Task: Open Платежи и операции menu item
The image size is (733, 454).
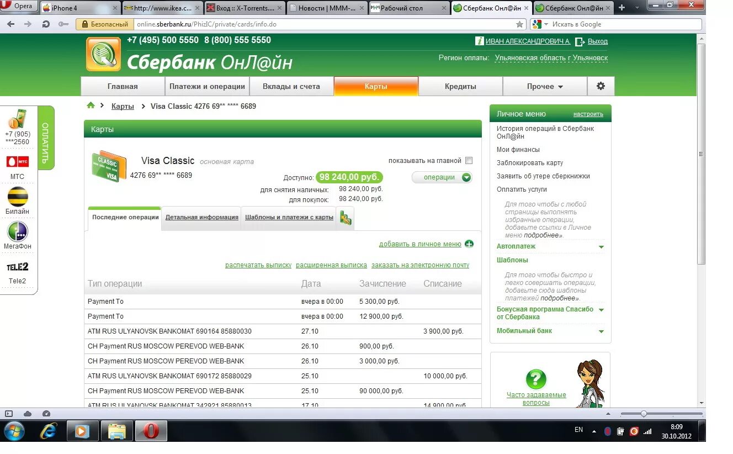Action: click(207, 86)
